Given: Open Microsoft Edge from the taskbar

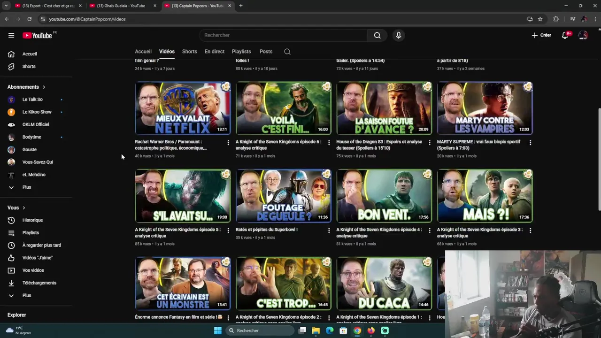Looking at the screenshot, I should coord(330,330).
